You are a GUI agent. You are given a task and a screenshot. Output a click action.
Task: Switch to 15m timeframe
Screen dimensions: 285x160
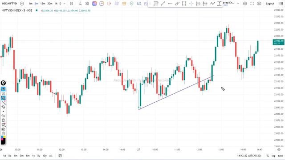43,4
